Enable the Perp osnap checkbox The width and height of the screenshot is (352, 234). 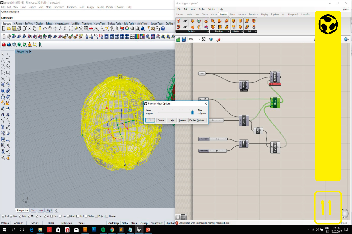point(52,216)
